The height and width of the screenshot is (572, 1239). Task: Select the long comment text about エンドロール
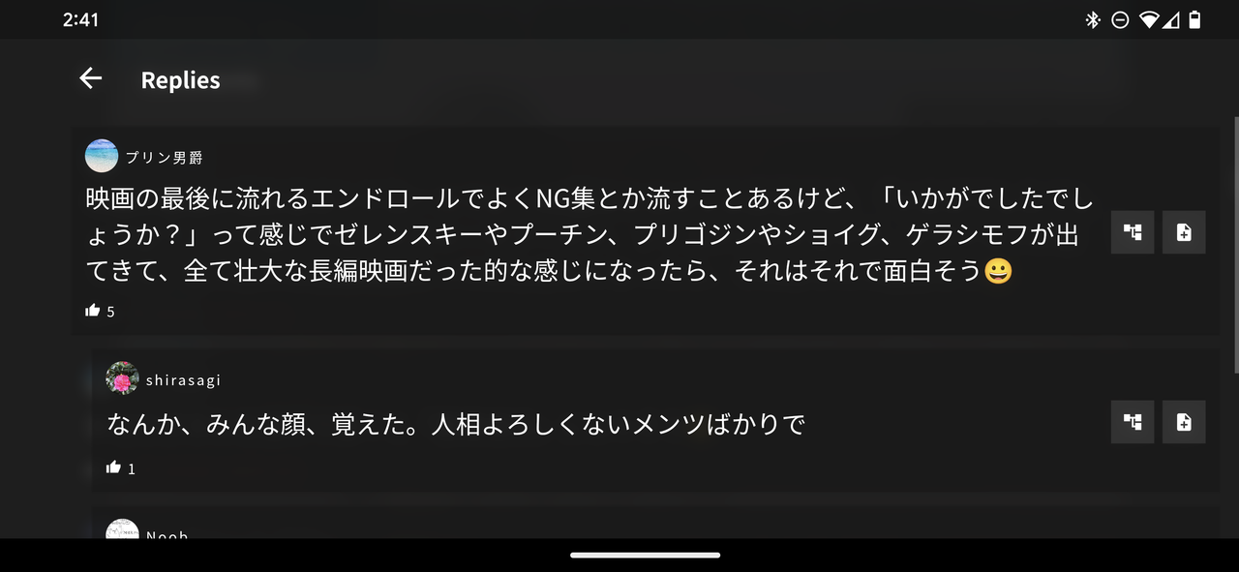point(589,236)
